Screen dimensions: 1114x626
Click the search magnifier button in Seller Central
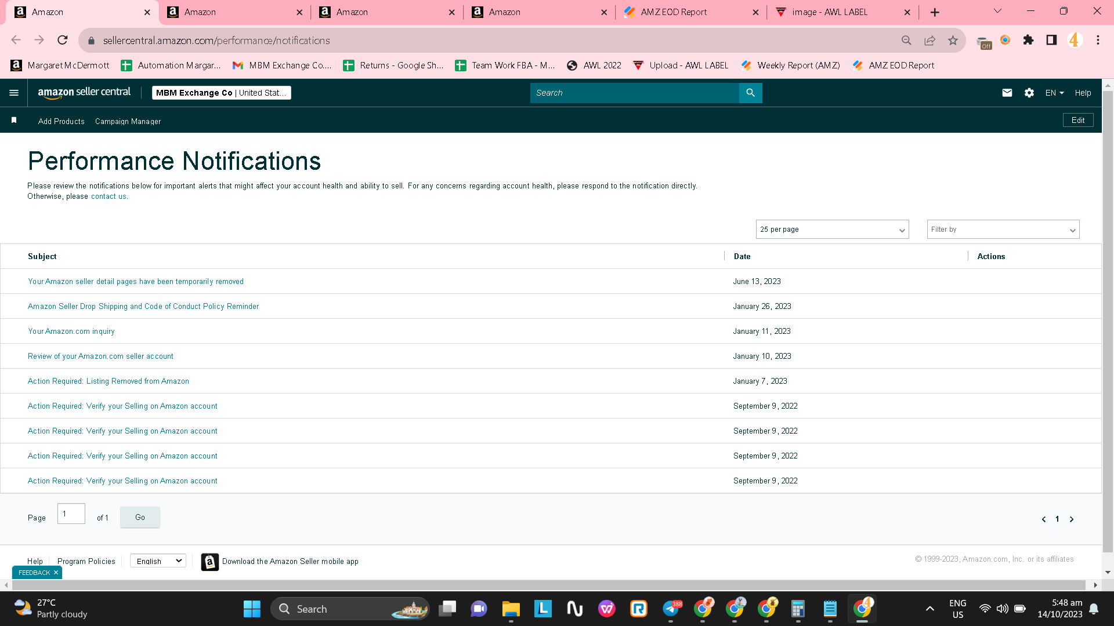pyautogui.click(x=750, y=93)
